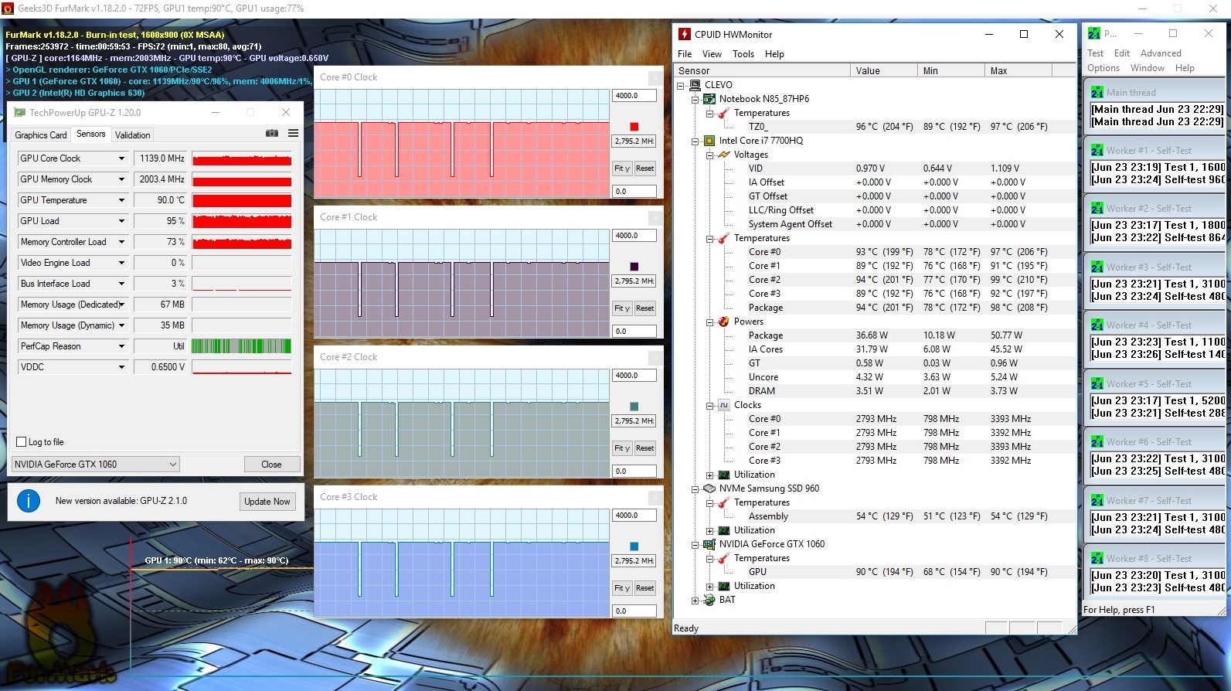The height and width of the screenshot is (691, 1231).
Task: Switch to the Graphics Card tab in GPU-Z
Action: click(x=41, y=135)
